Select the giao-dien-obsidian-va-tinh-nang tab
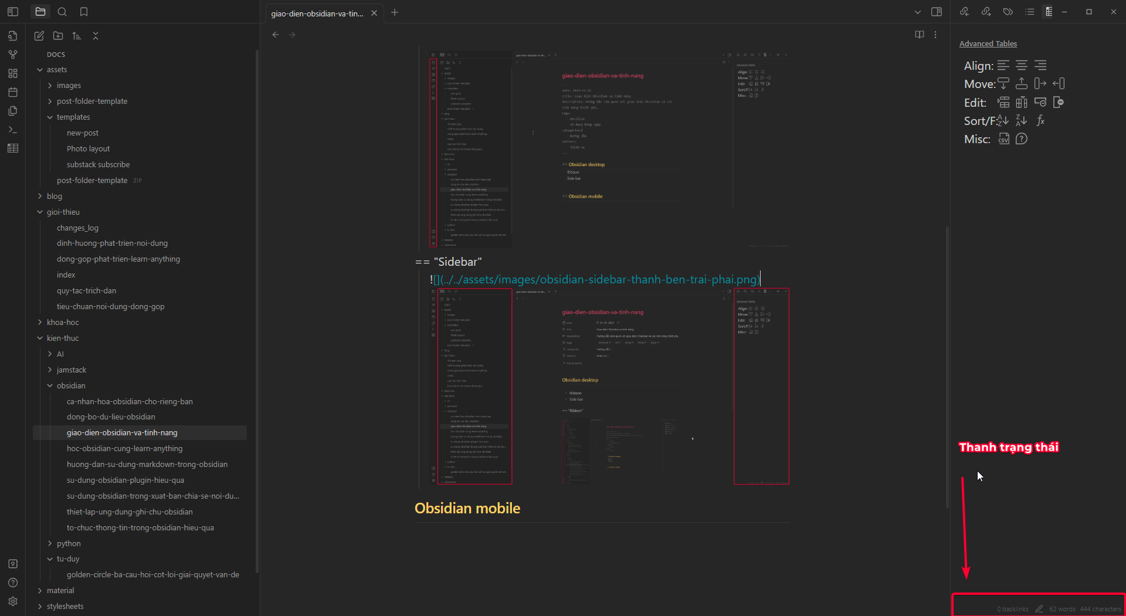Image resolution: width=1126 pixels, height=616 pixels. (317, 13)
